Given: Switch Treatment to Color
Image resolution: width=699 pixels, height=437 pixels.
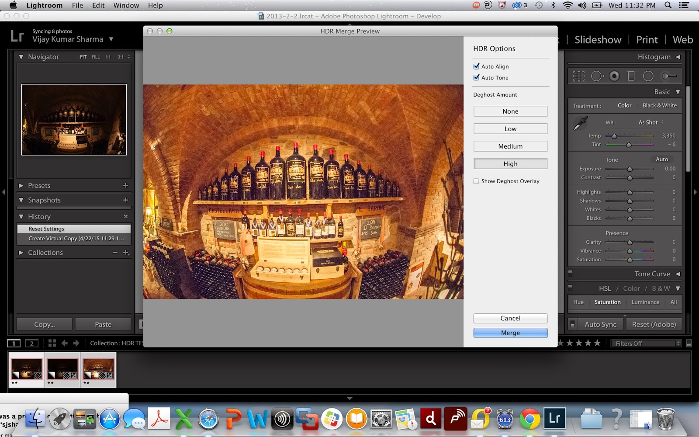Looking at the screenshot, I should [x=625, y=105].
